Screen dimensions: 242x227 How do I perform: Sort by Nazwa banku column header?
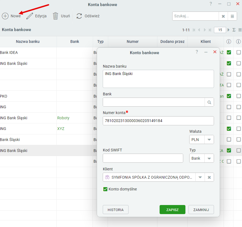click(x=28, y=41)
